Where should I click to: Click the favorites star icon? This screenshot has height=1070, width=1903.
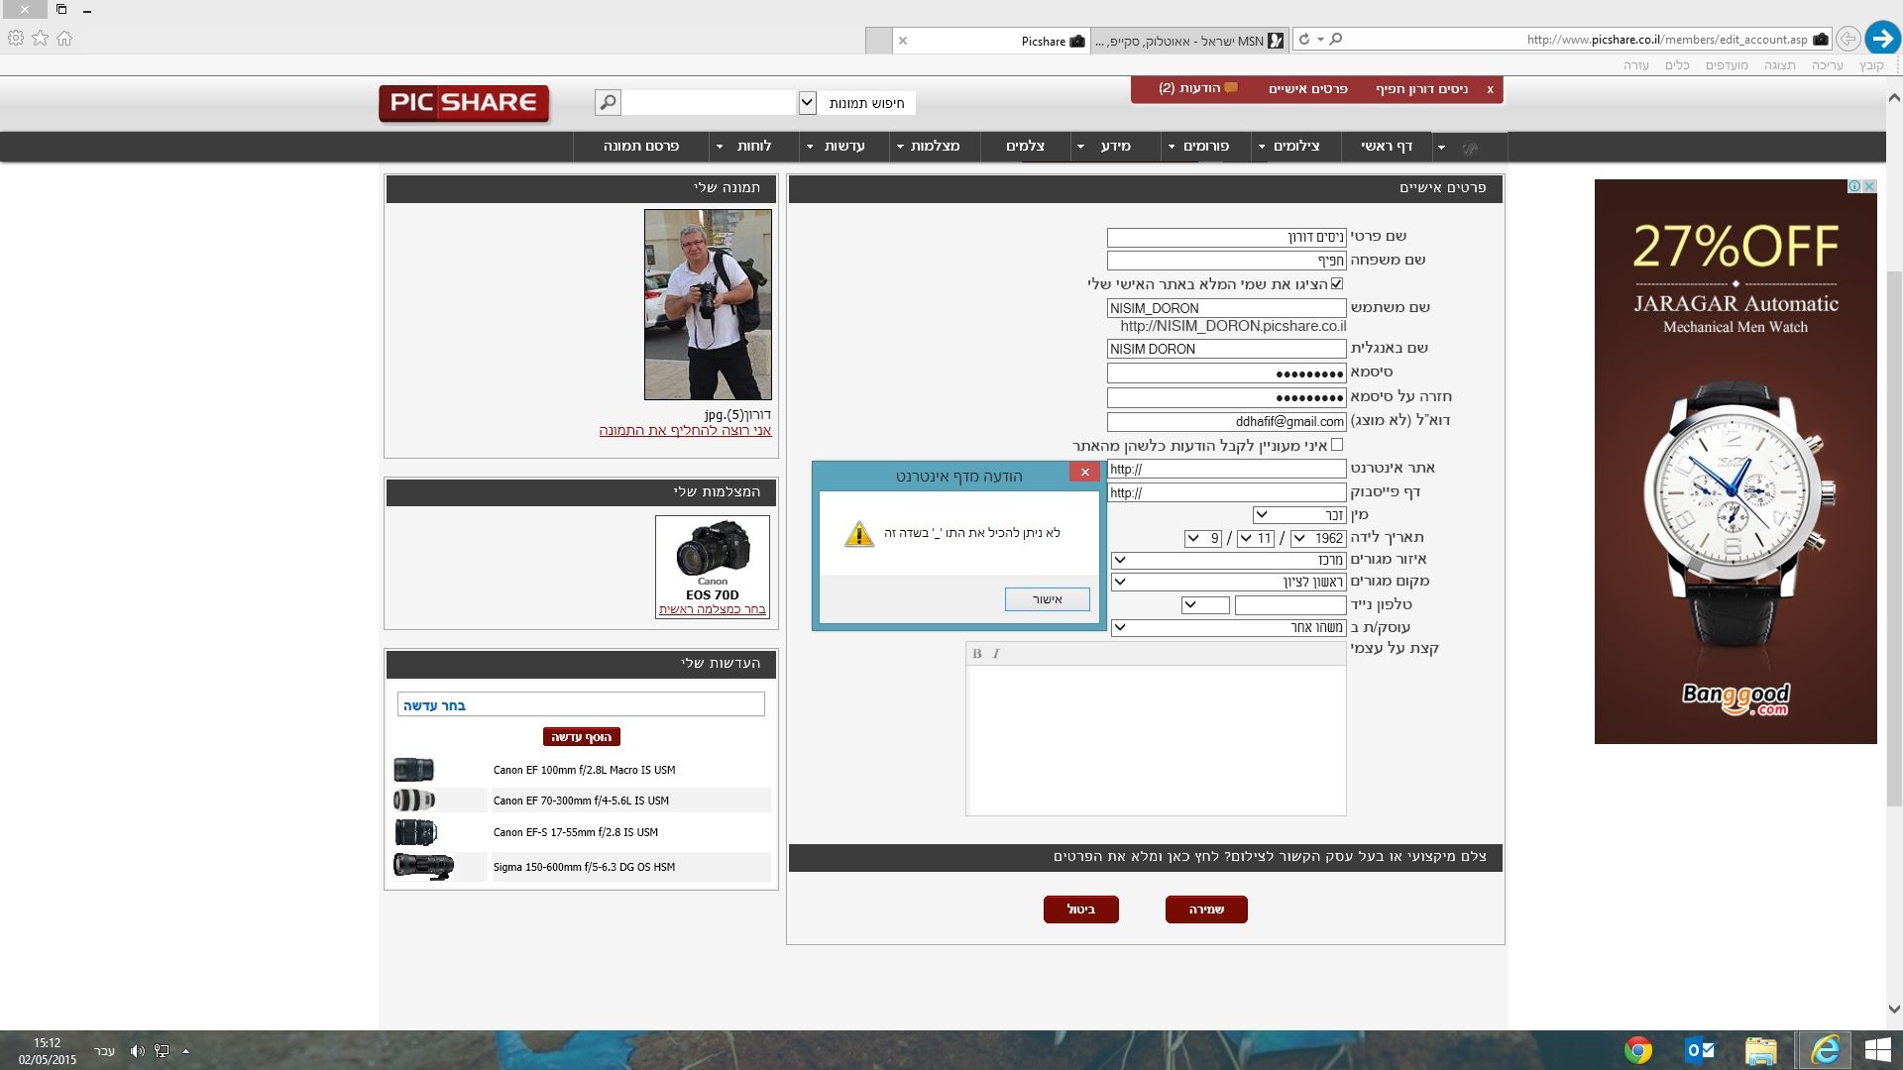[x=41, y=39]
